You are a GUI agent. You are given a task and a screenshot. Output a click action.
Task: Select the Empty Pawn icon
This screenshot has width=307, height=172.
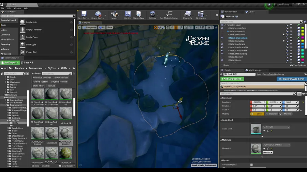[x=22, y=37]
